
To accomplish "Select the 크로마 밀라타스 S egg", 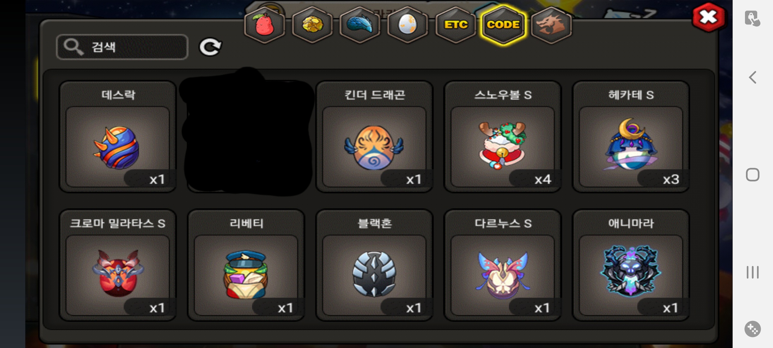I will [x=118, y=265].
